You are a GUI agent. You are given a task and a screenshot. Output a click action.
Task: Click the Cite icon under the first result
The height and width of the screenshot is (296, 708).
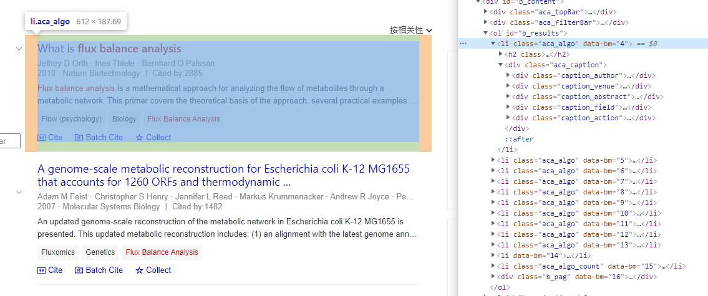pos(42,138)
